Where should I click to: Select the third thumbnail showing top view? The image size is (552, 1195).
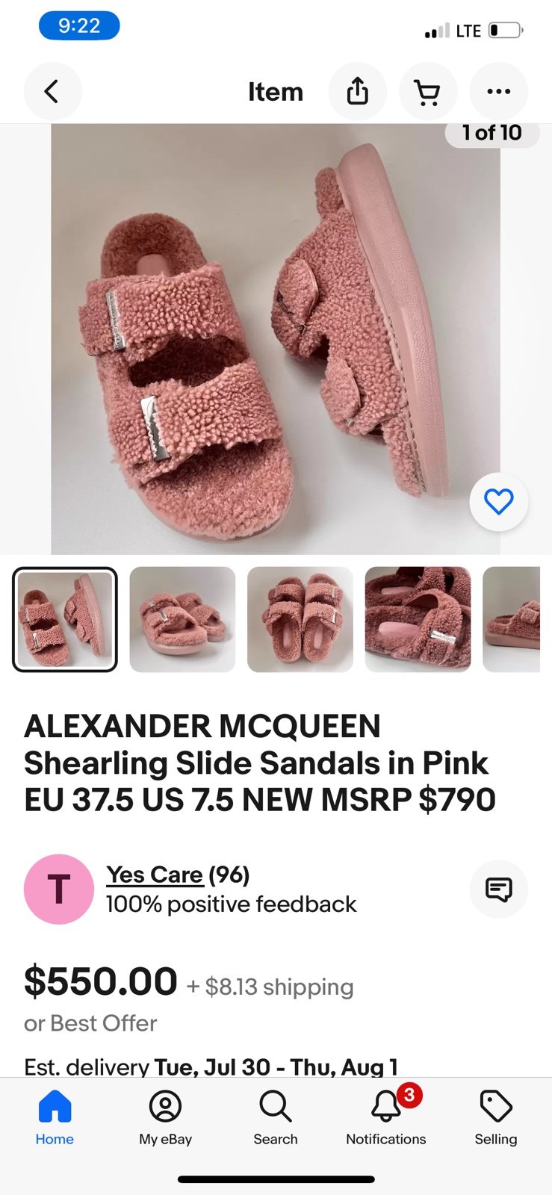pyautogui.click(x=300, y=620)
